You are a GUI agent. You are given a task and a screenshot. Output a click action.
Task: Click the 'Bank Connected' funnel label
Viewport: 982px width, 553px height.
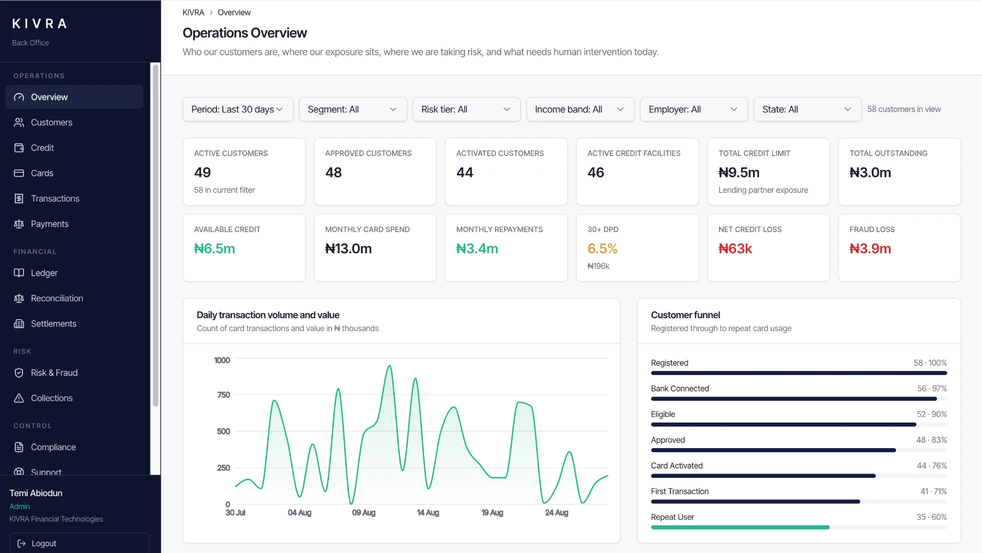tap(680, 389)
